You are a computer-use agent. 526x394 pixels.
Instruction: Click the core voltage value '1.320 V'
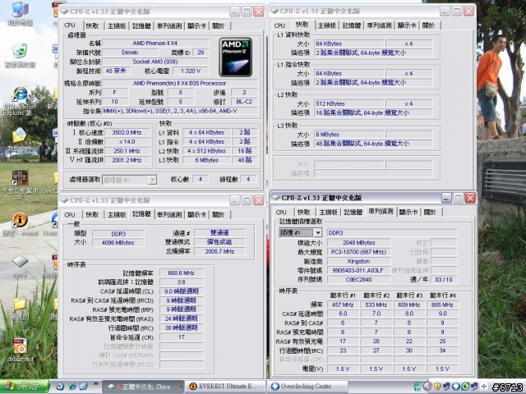(x=191, y=71)
